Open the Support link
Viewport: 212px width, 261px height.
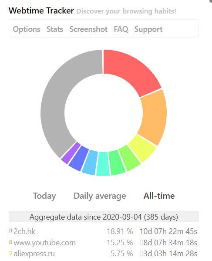[148, 29]
